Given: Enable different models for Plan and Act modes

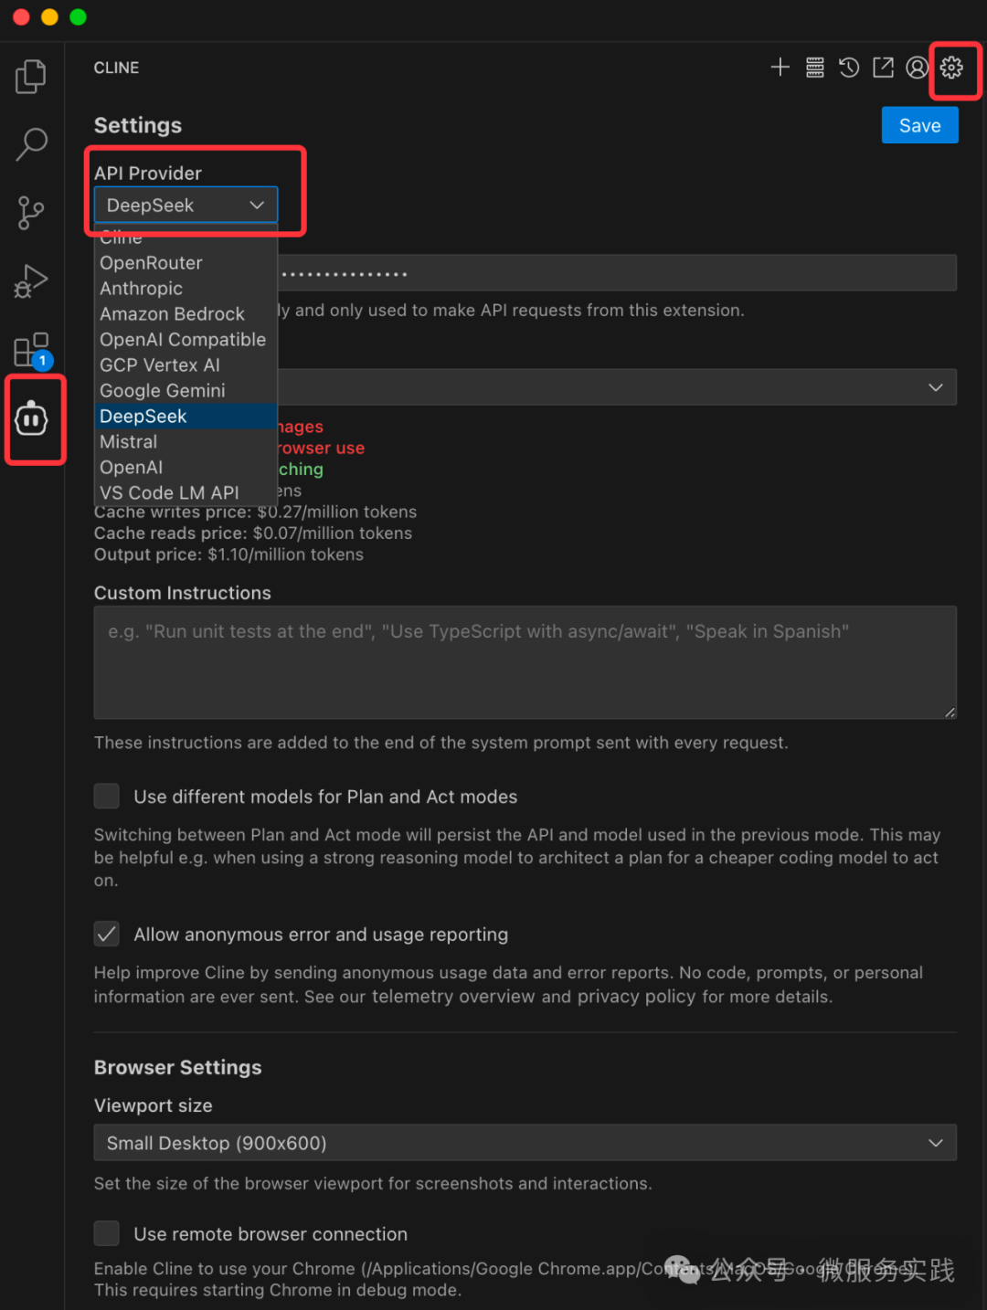Looking at the screenshot, I should (107, 796).
